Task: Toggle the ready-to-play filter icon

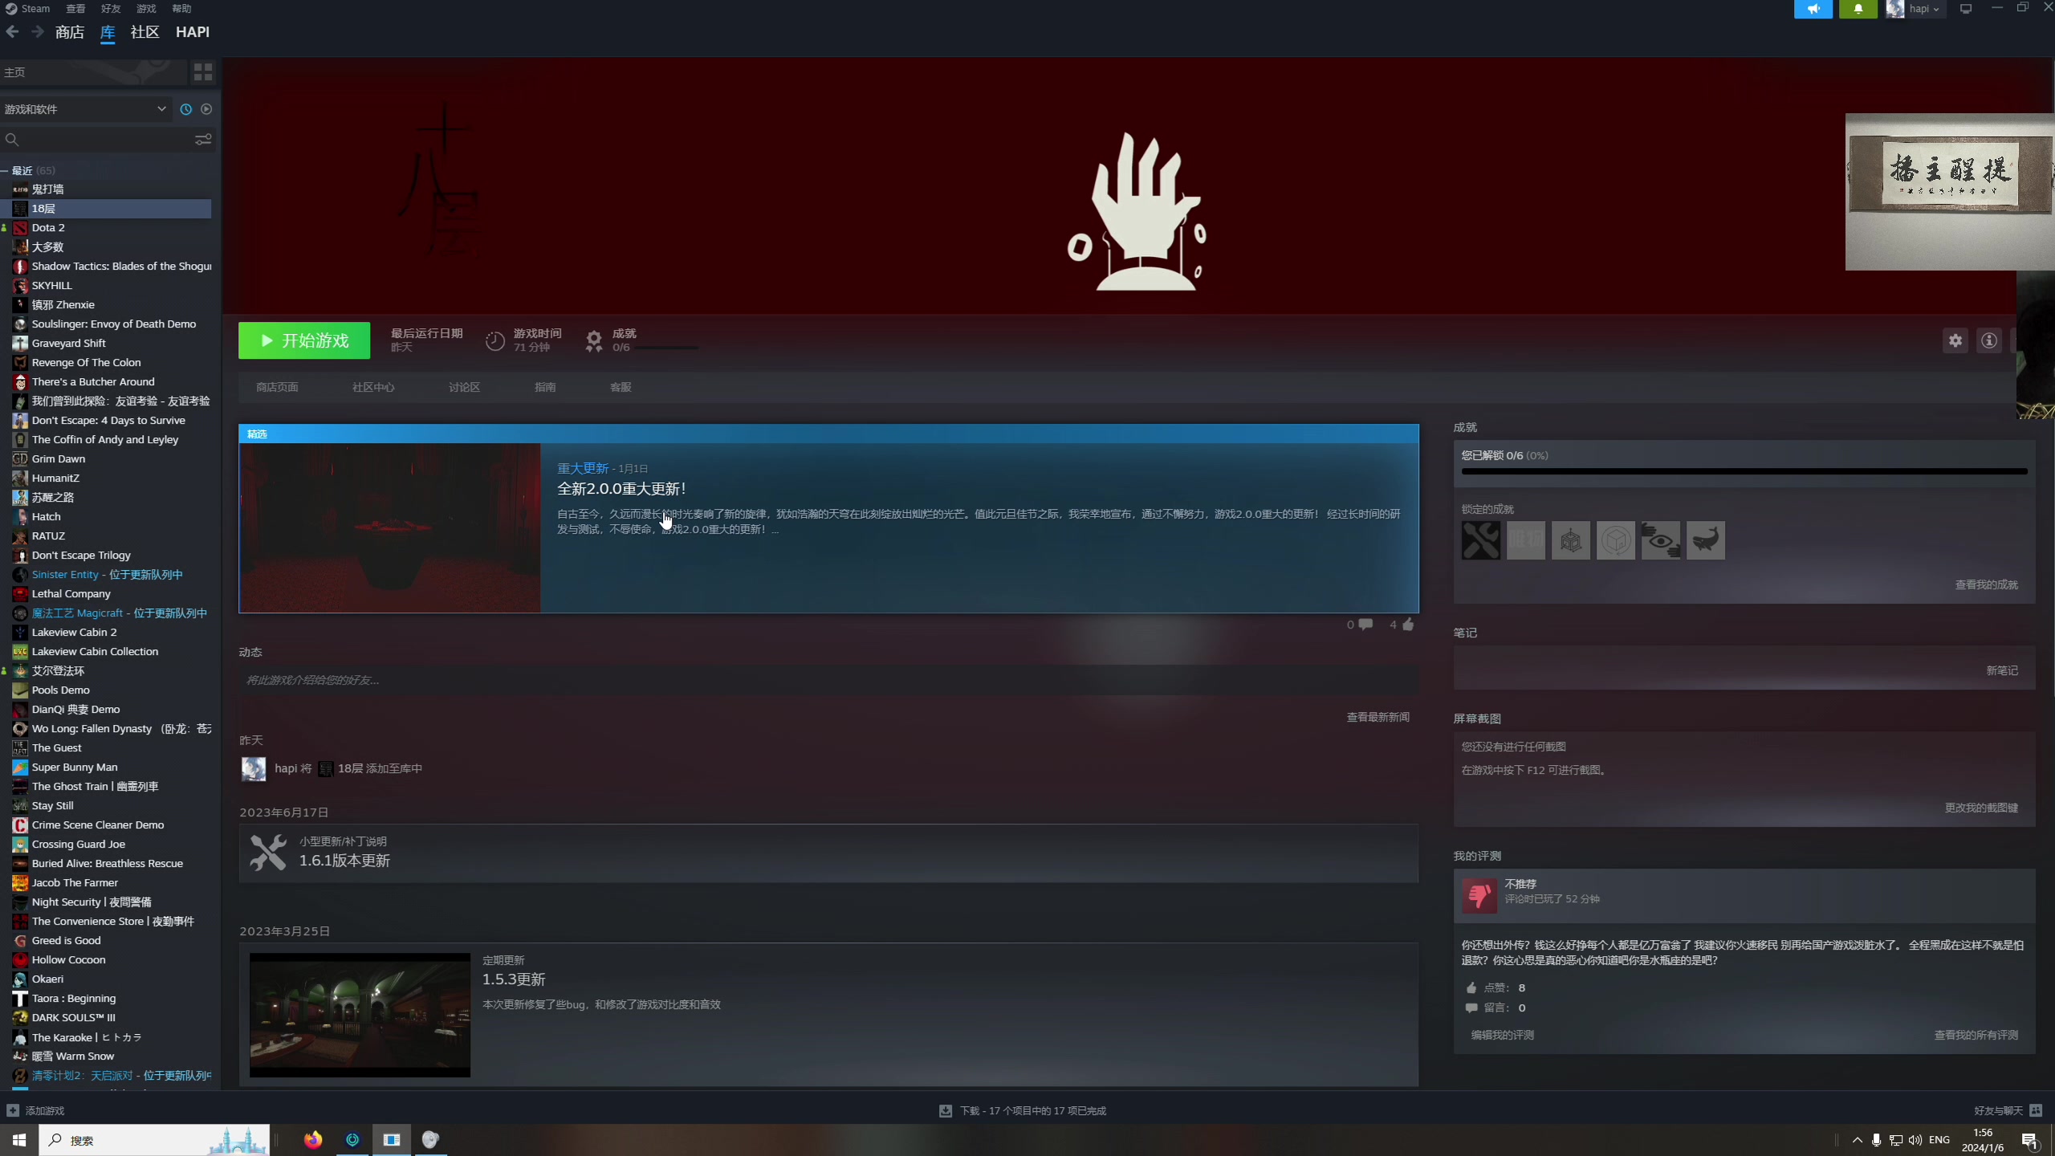Action: point(206,109)
